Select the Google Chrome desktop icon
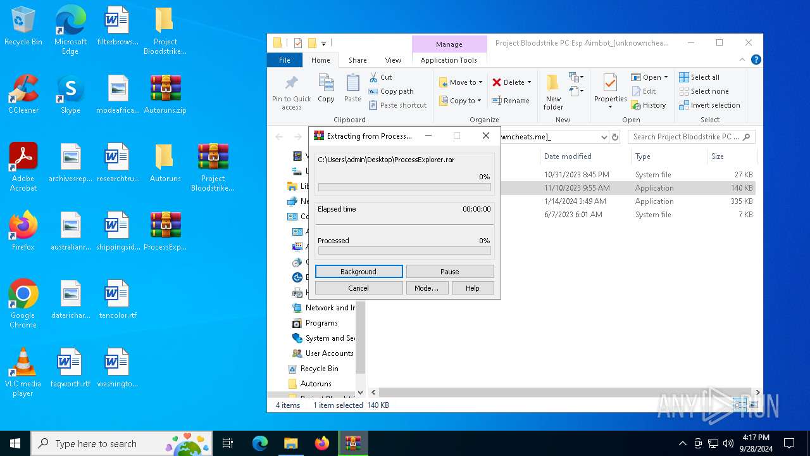This screenshot has height=456, width=810. point(23,304)
